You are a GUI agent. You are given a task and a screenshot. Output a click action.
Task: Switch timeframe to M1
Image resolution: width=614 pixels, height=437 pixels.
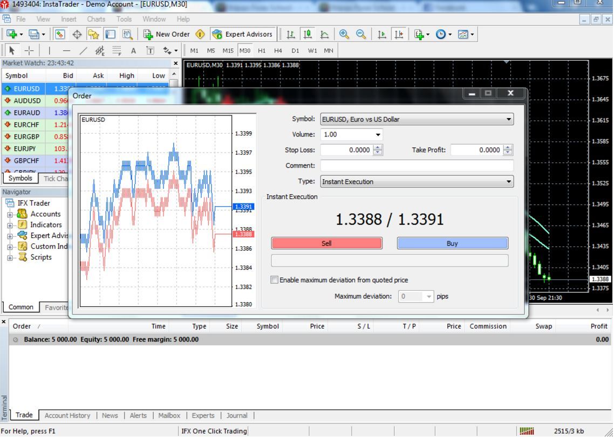point(194,51)
